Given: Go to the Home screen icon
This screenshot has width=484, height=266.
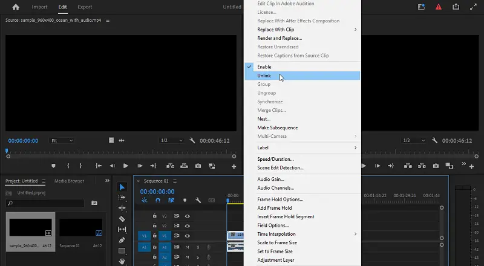Looking at the screenshot, I should point(16,7).
